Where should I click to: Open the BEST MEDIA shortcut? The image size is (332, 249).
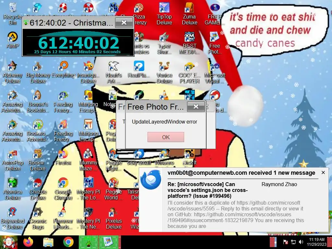[189, 43]
